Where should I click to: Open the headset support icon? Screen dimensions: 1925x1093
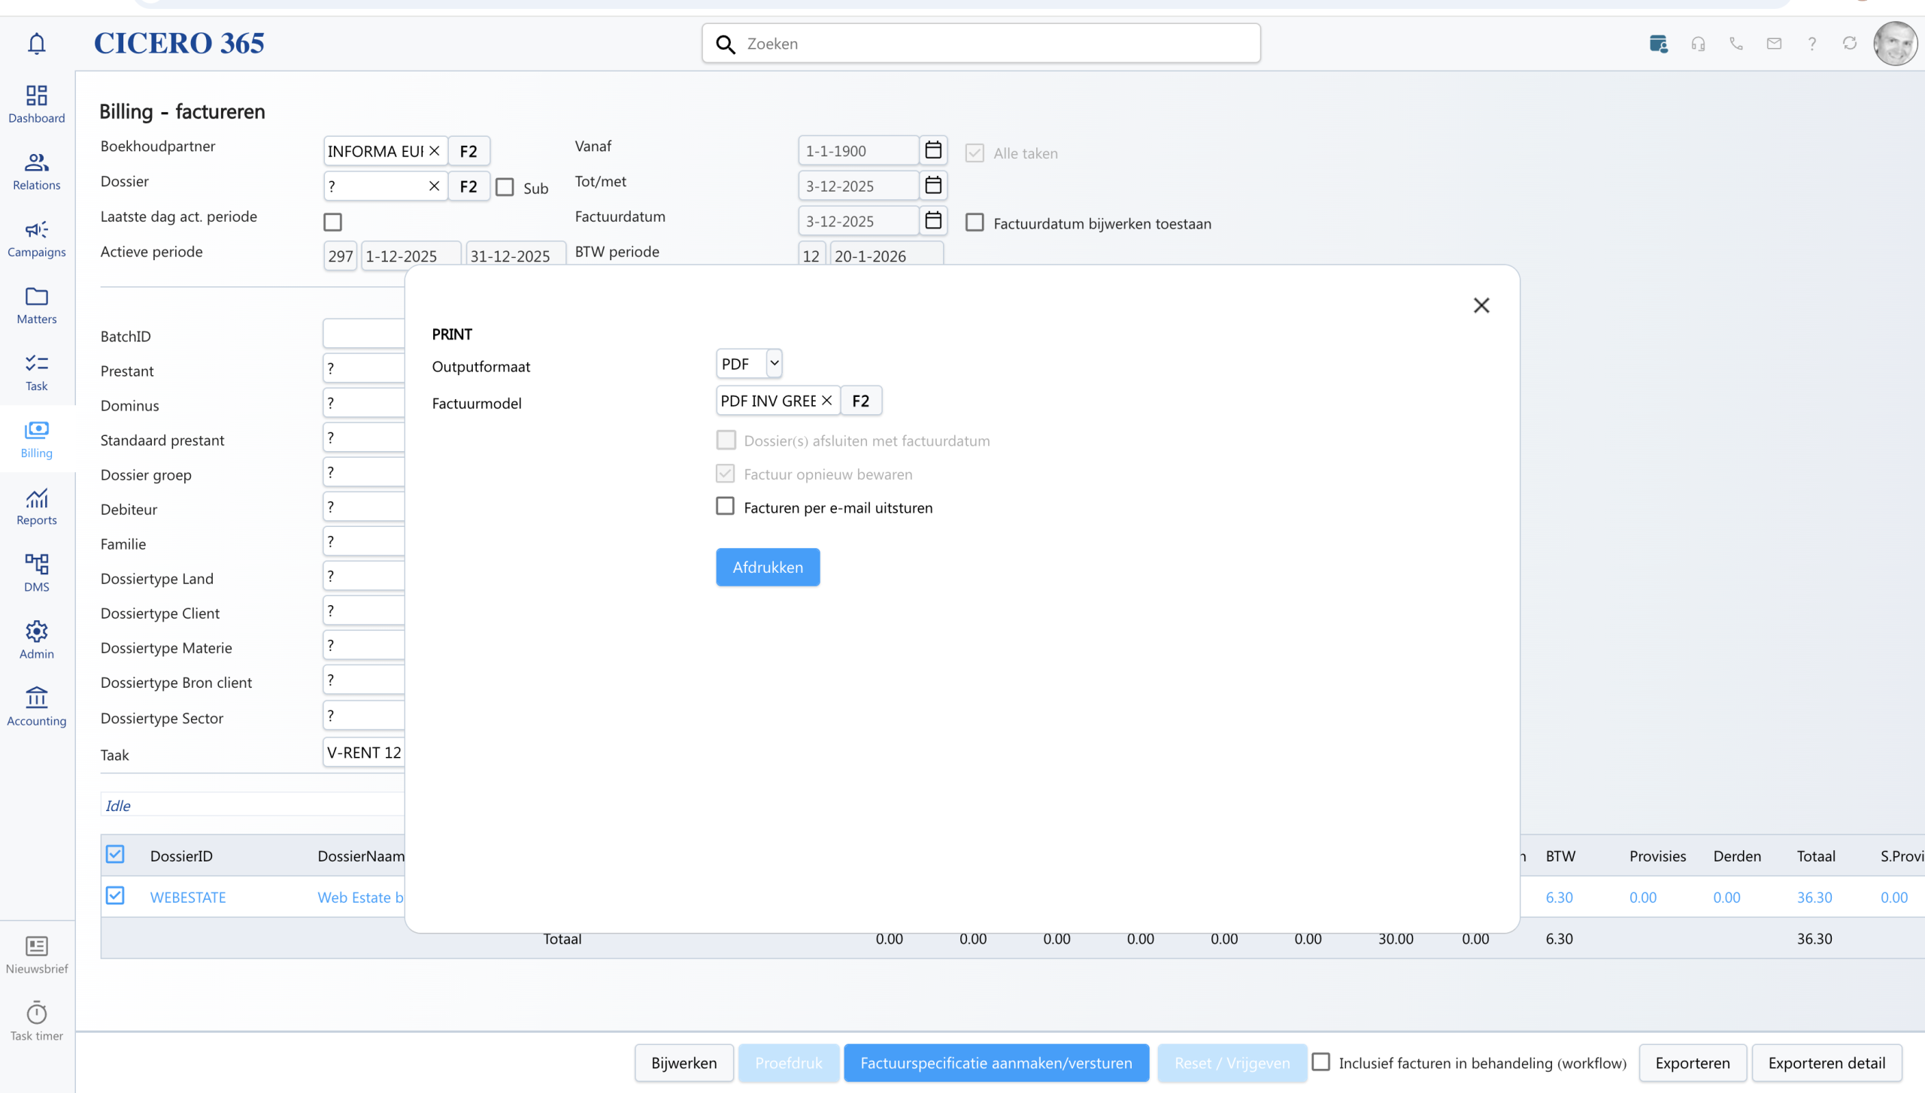1698,44
